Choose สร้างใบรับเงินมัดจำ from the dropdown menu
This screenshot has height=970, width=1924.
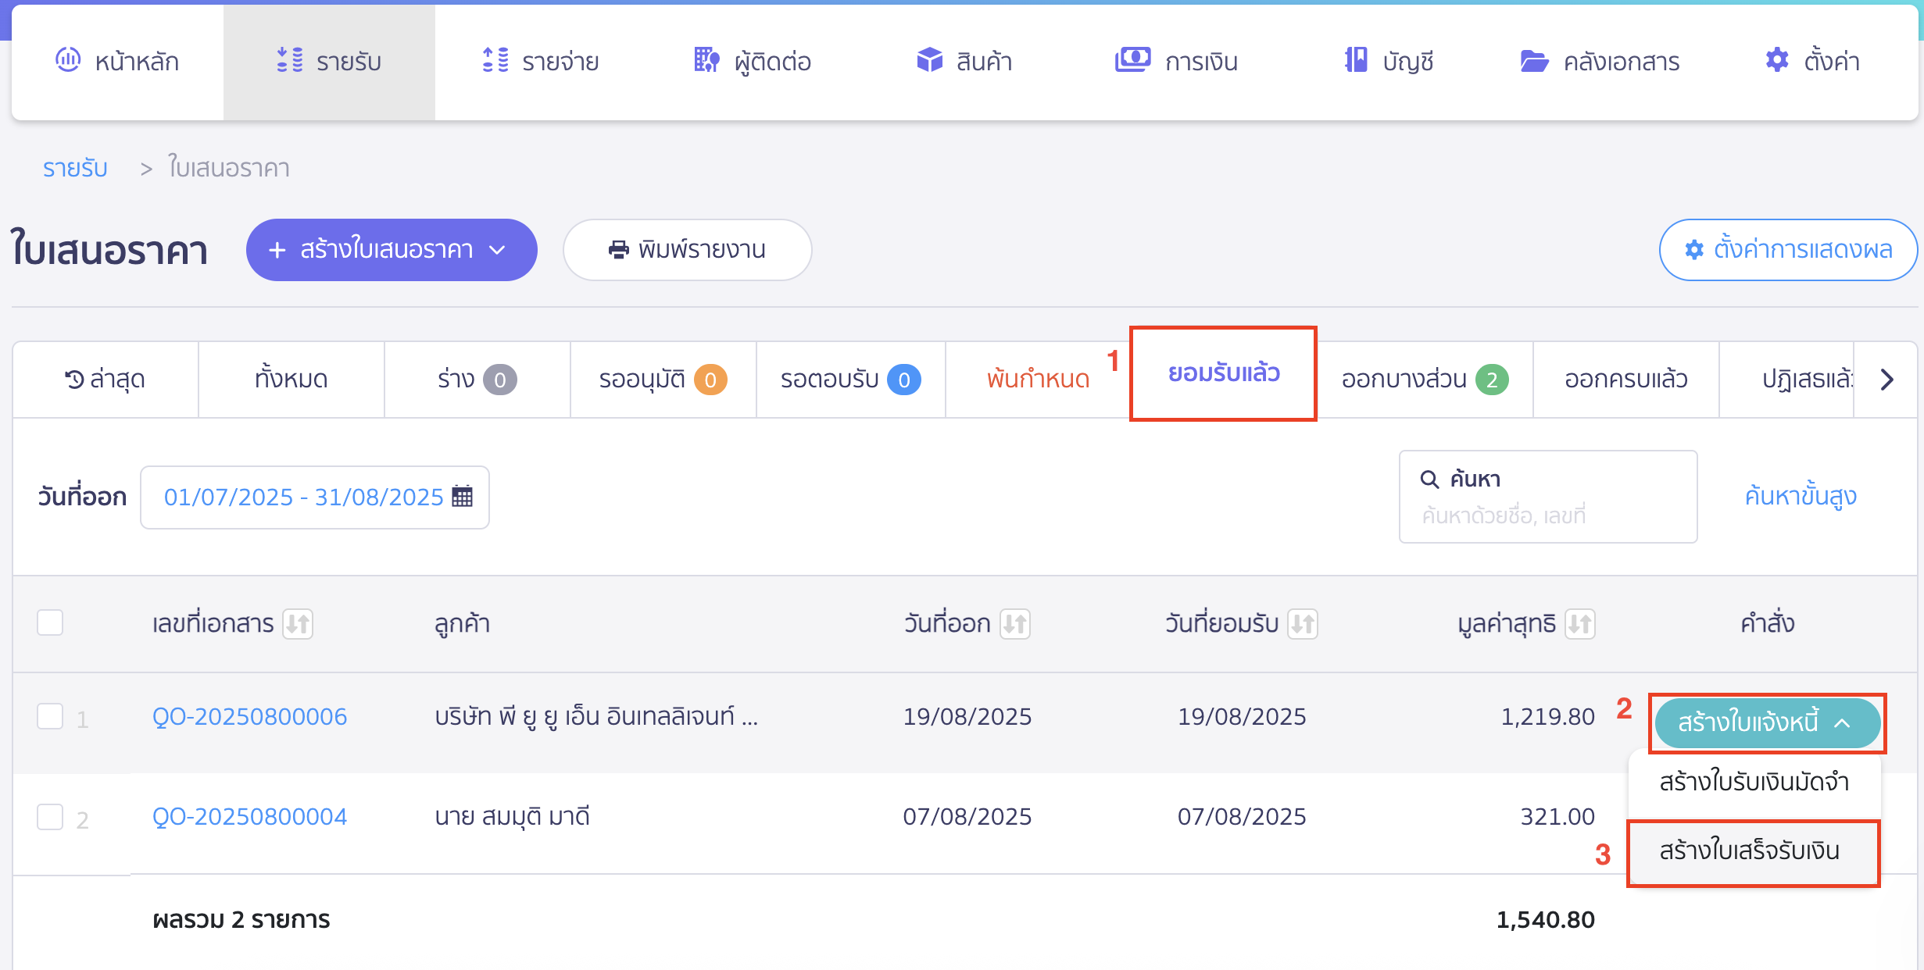point(1754,782)
